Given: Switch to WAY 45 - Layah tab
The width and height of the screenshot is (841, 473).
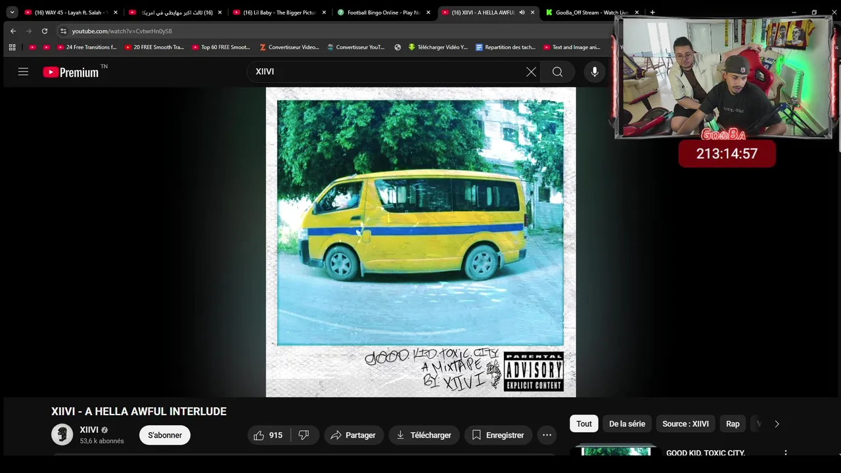Looking at the screenshot, I should pos(70,12).
